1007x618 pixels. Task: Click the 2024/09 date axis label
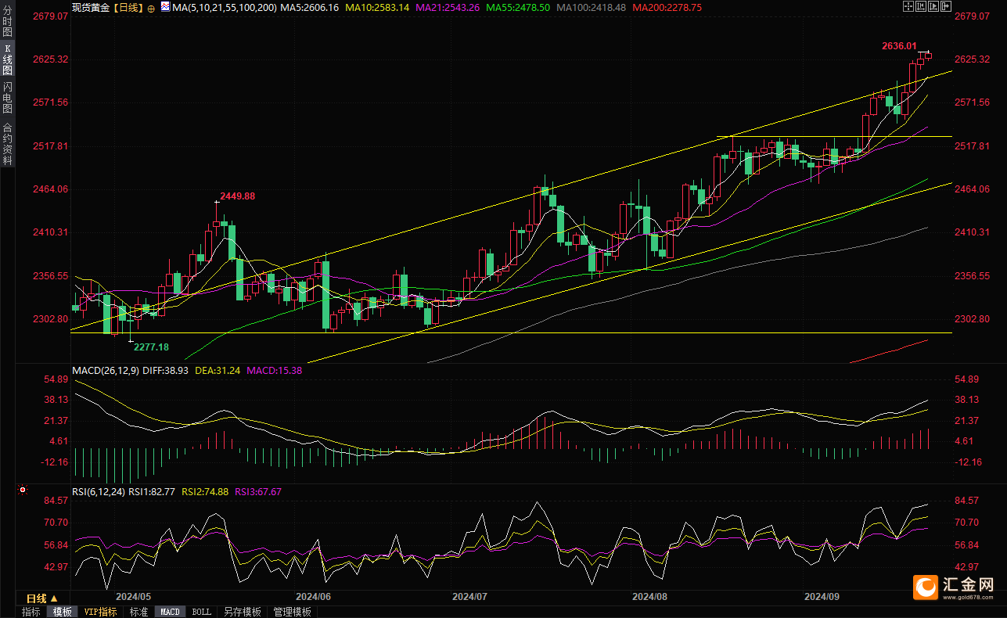pos(822,596)
